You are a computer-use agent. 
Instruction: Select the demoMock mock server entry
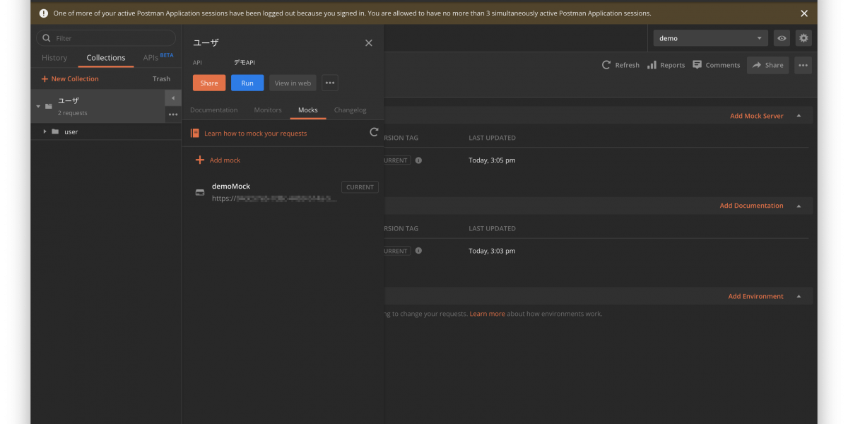(x=231, y=187)
